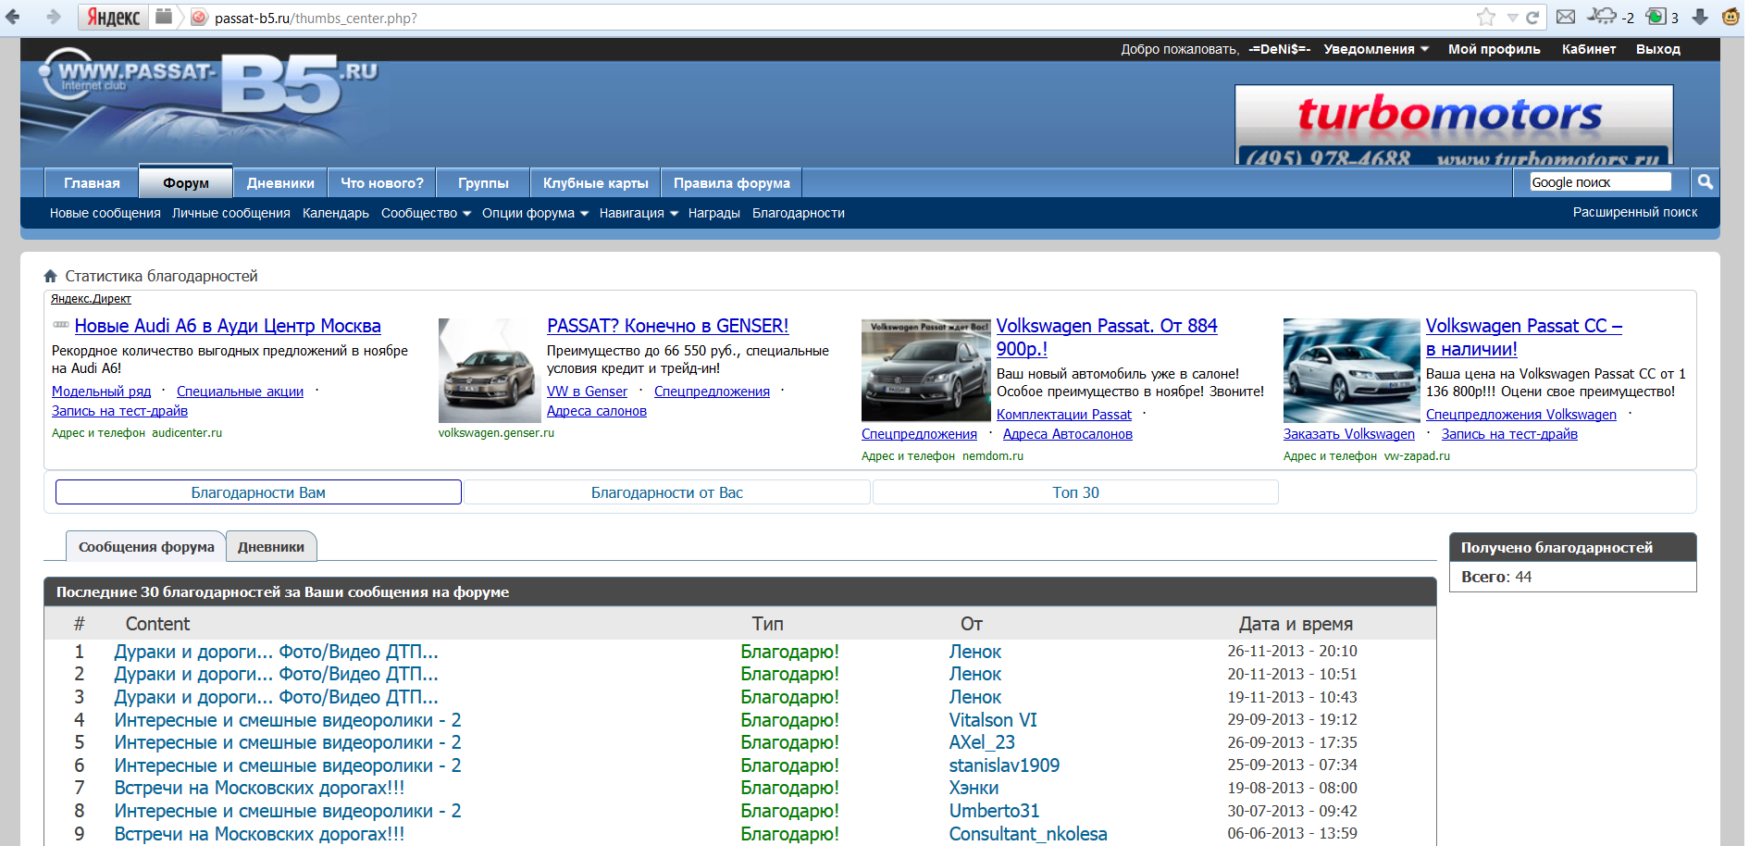Open the Клубные карты nav tab

tap(595, 183)
